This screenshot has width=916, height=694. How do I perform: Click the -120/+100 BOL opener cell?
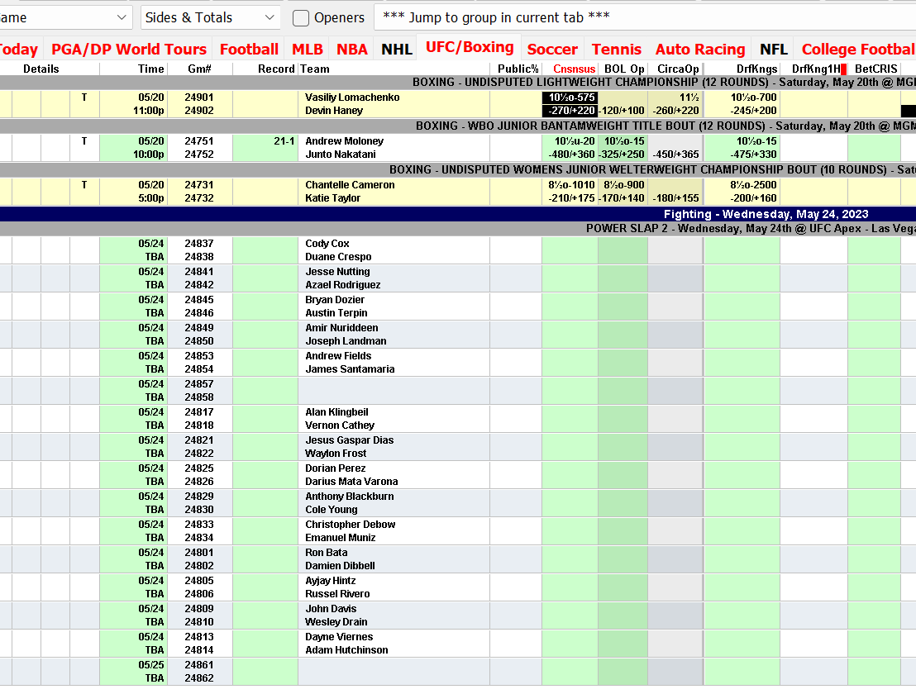click(623, 111)
